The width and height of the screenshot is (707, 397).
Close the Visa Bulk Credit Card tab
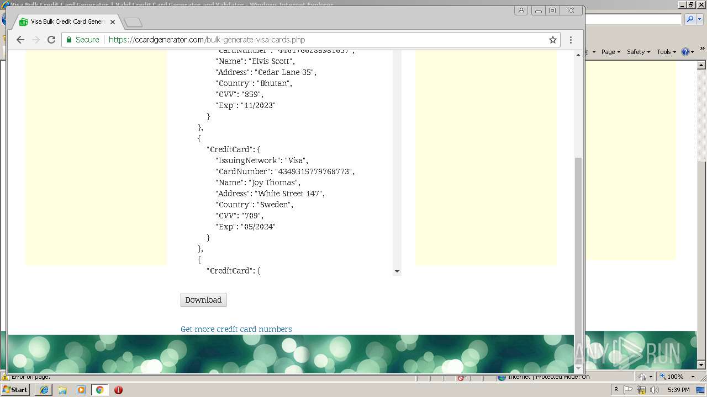coord(113,22)
